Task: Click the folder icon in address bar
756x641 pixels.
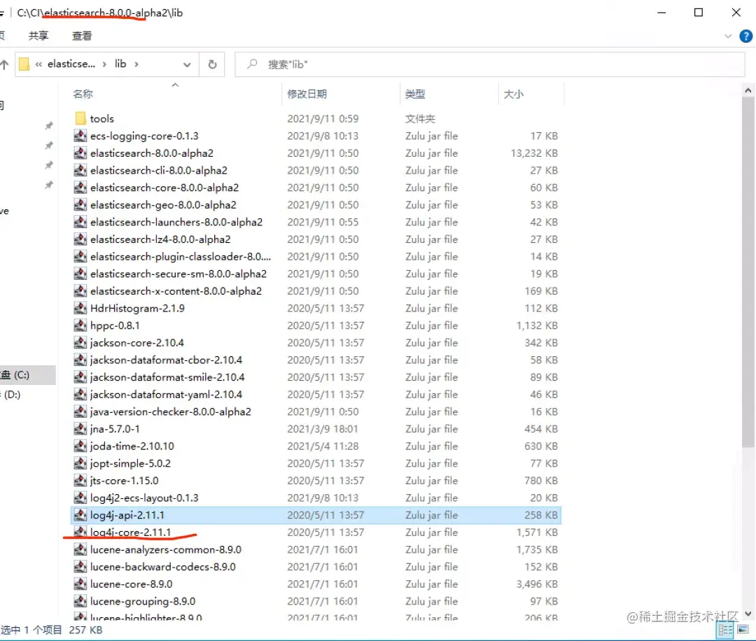Action: click(24, 64)
